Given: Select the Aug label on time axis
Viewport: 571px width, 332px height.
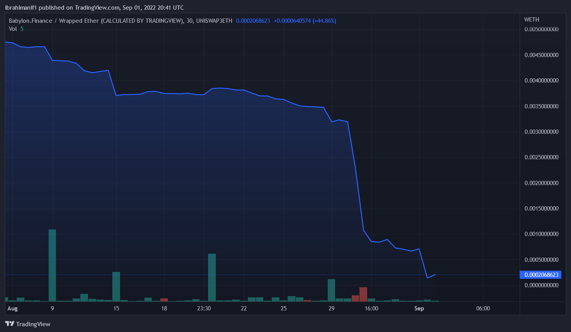Looking at the screenshot, I should 13,308.
